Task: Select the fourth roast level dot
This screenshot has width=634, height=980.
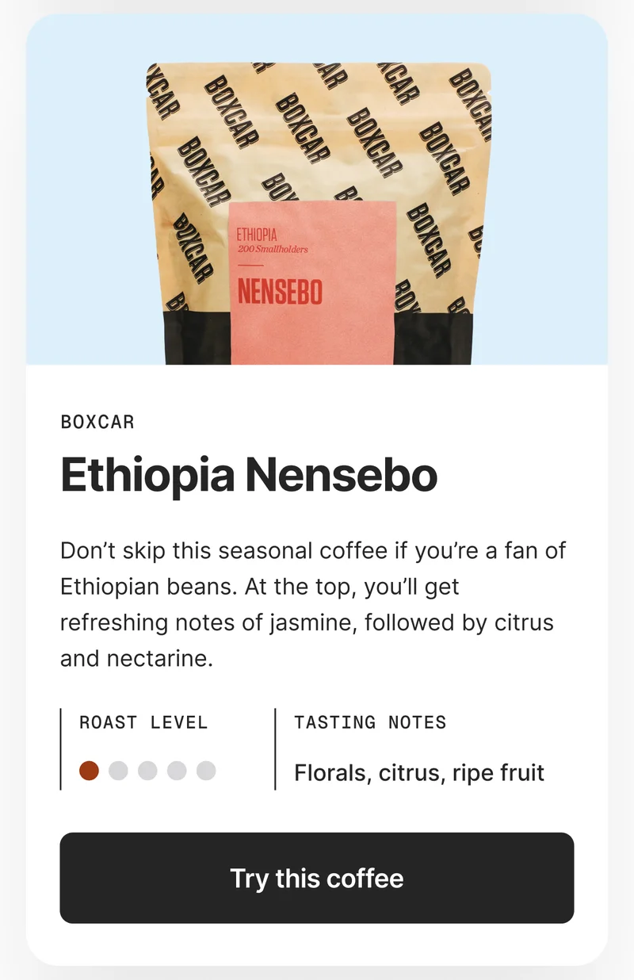Action: (177, 769)
